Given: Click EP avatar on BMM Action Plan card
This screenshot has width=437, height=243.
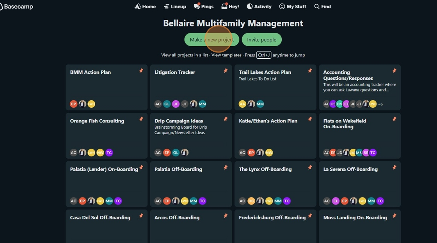Looking at the screenshot, I should [x=74, y=104].
